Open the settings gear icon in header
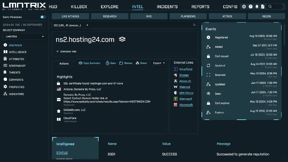 click(x=244, y=7)
